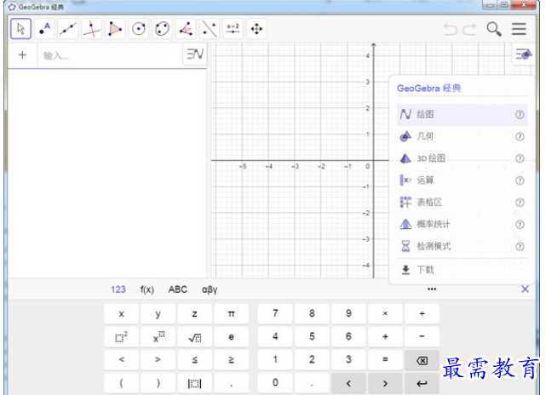Choose 运算 CAS perspective
Viewport: 546px width, 395px height.
(462, 180)
